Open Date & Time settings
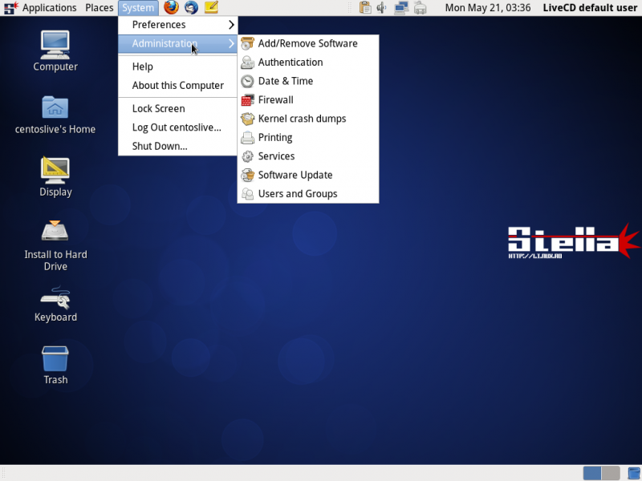This screenshot has width=642, height=481. 308,81
